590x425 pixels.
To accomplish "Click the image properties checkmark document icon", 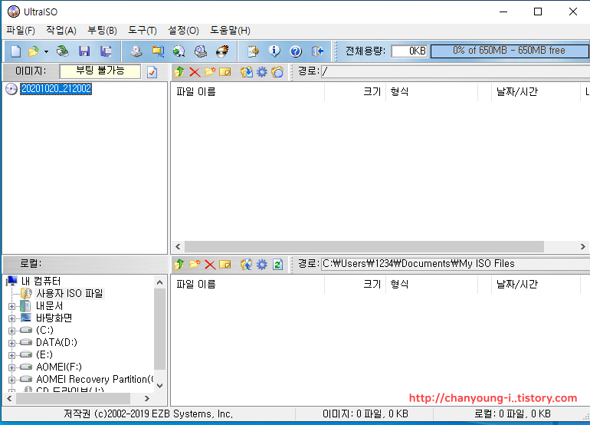I will point(152,72).
